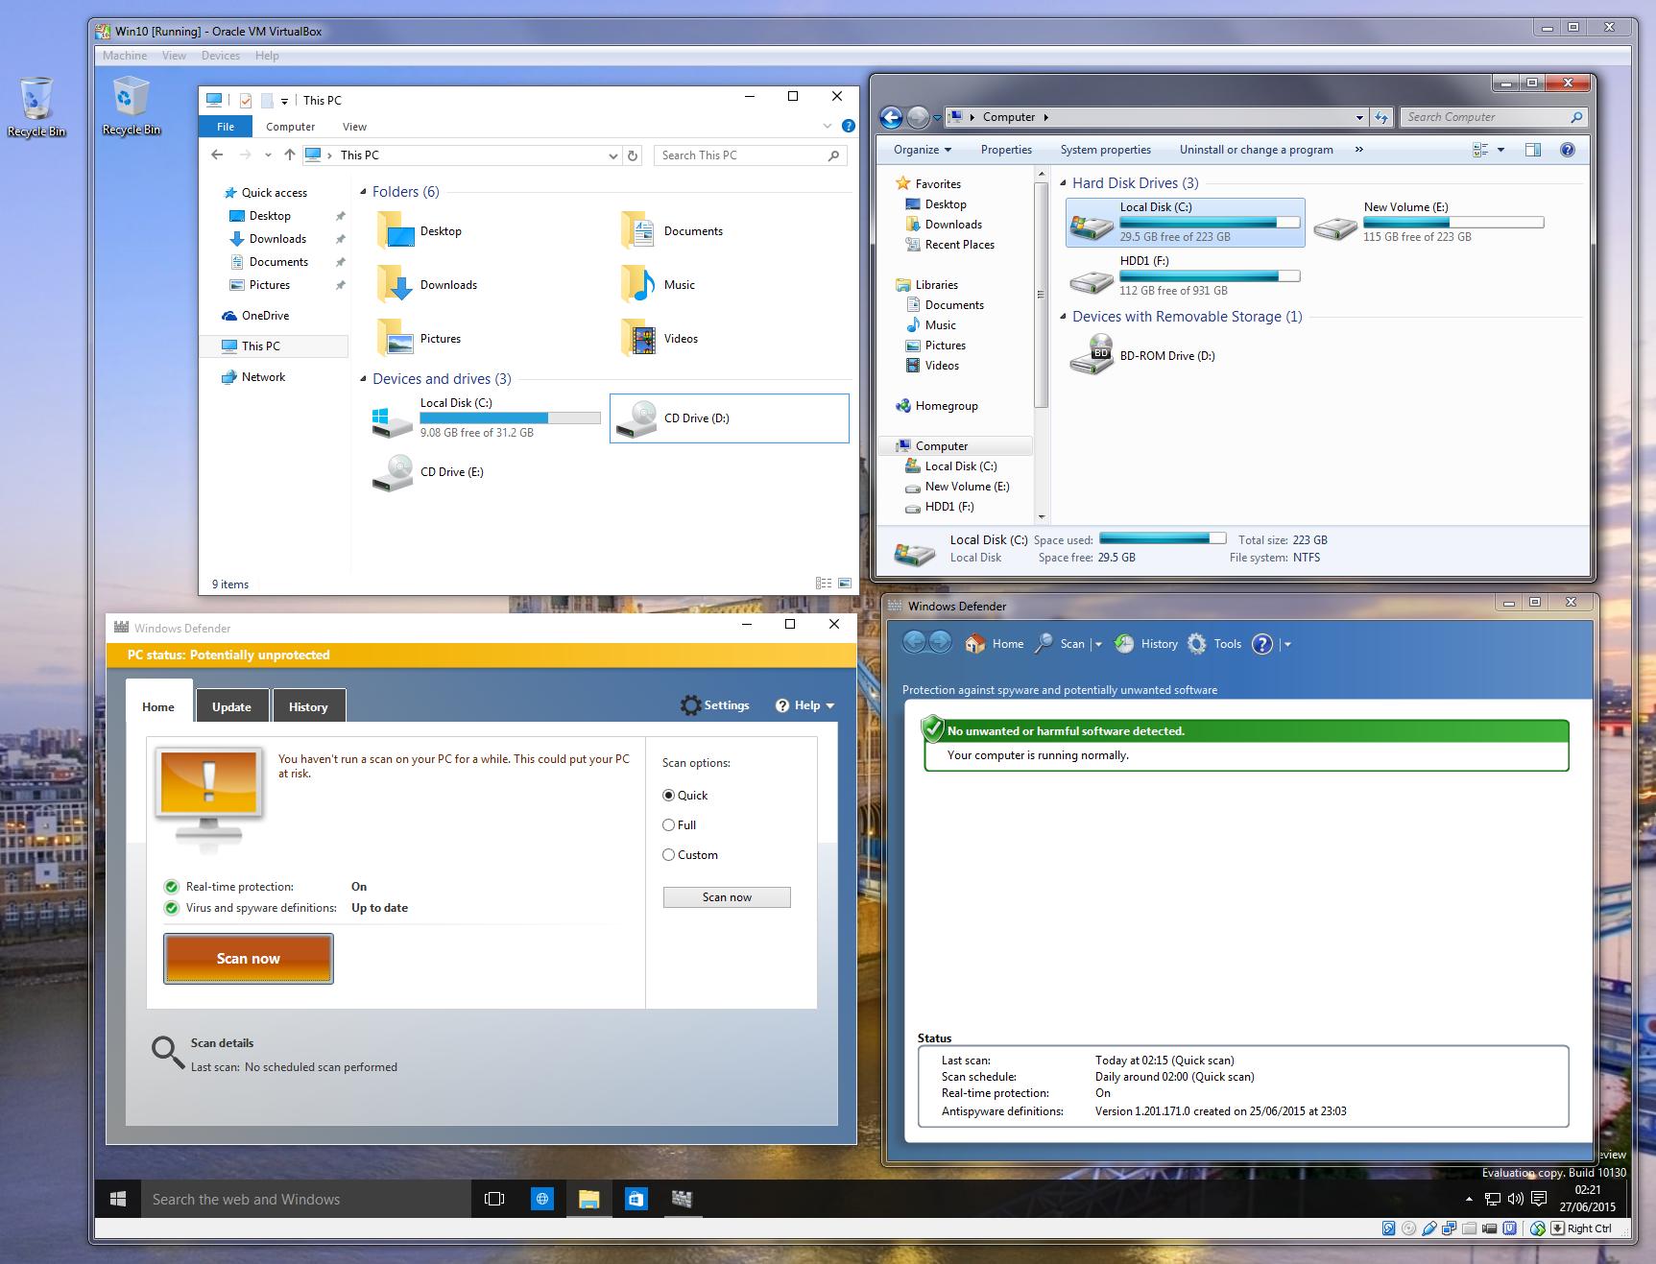1656x1264 pixels.
Task: Expand the Help dropdown in Windows Defender
Action: 805,705
